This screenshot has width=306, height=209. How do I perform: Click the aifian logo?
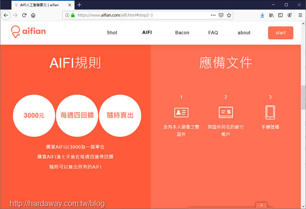tap(28, 32)
